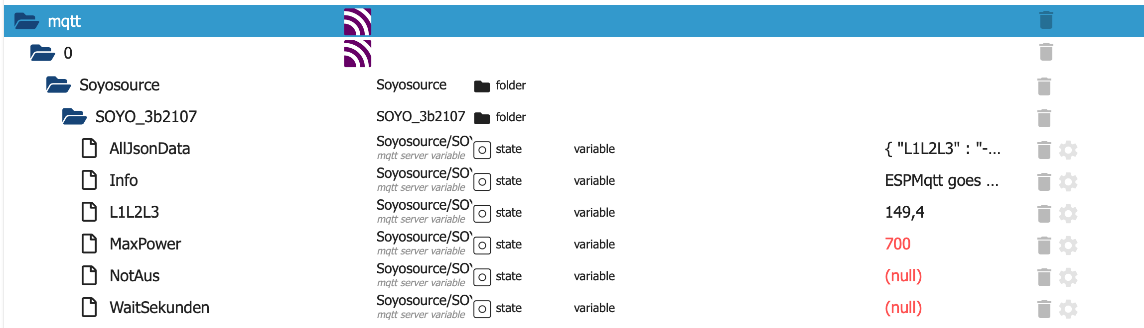Click the trash icon for Soyosource folder
Screen dimensions: 1144x328
(1044, 86)
